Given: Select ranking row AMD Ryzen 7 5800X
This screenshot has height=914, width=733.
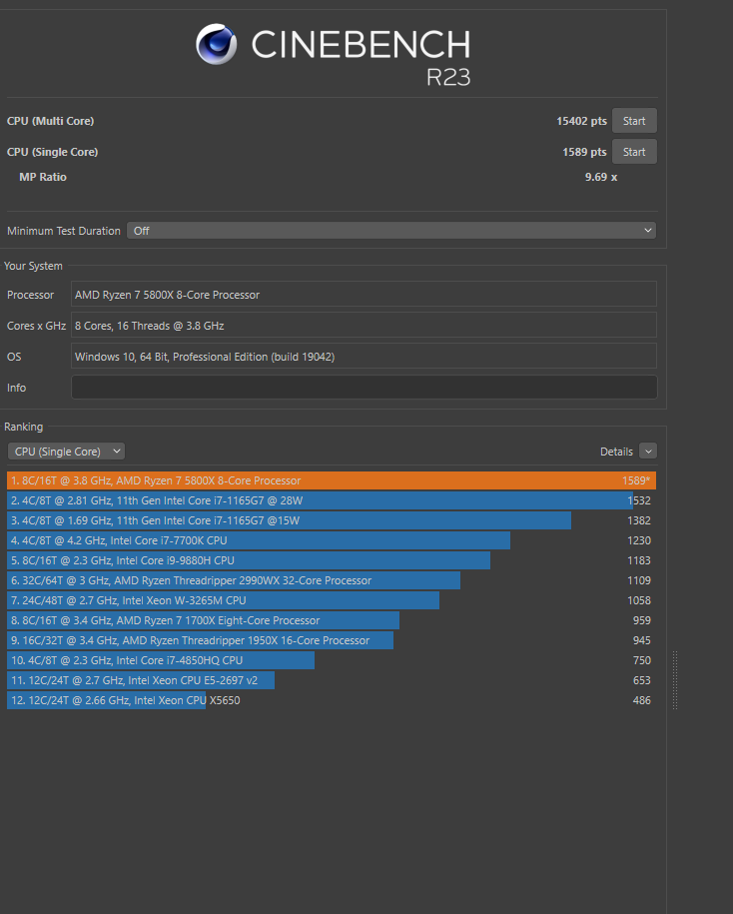Looking at the screenshot, I should click(x=332, y=480).
